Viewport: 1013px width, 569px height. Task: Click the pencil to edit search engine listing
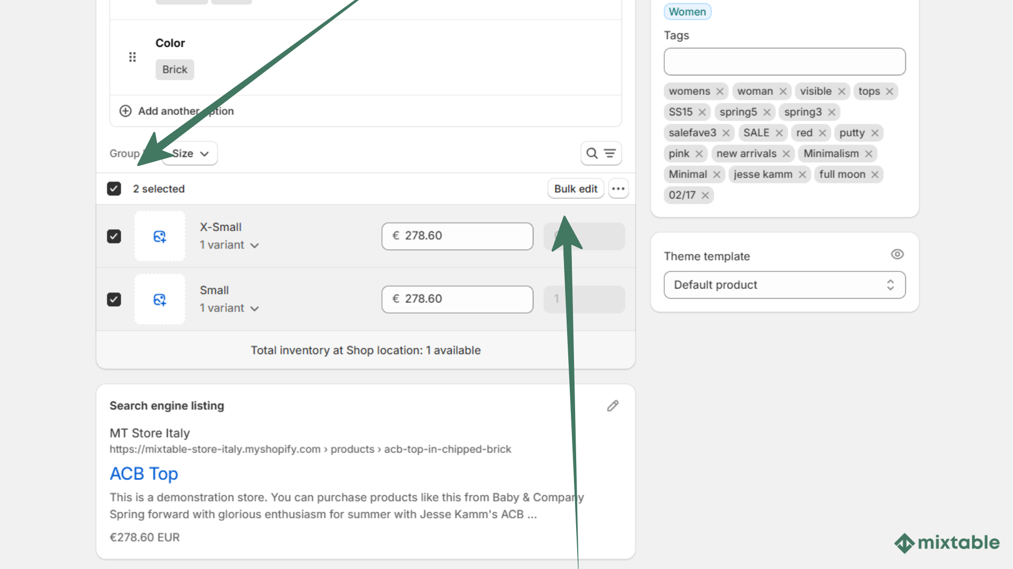coord(613,406)
